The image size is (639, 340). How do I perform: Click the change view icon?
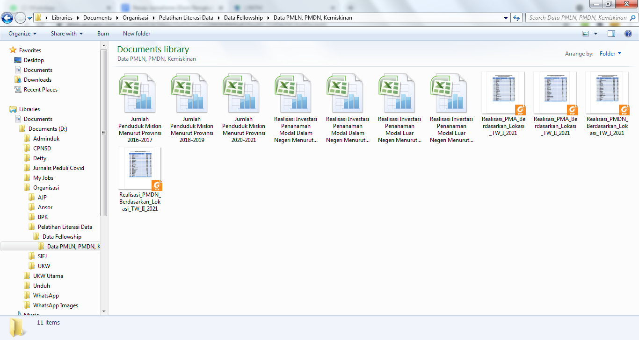tap(586, 34)
